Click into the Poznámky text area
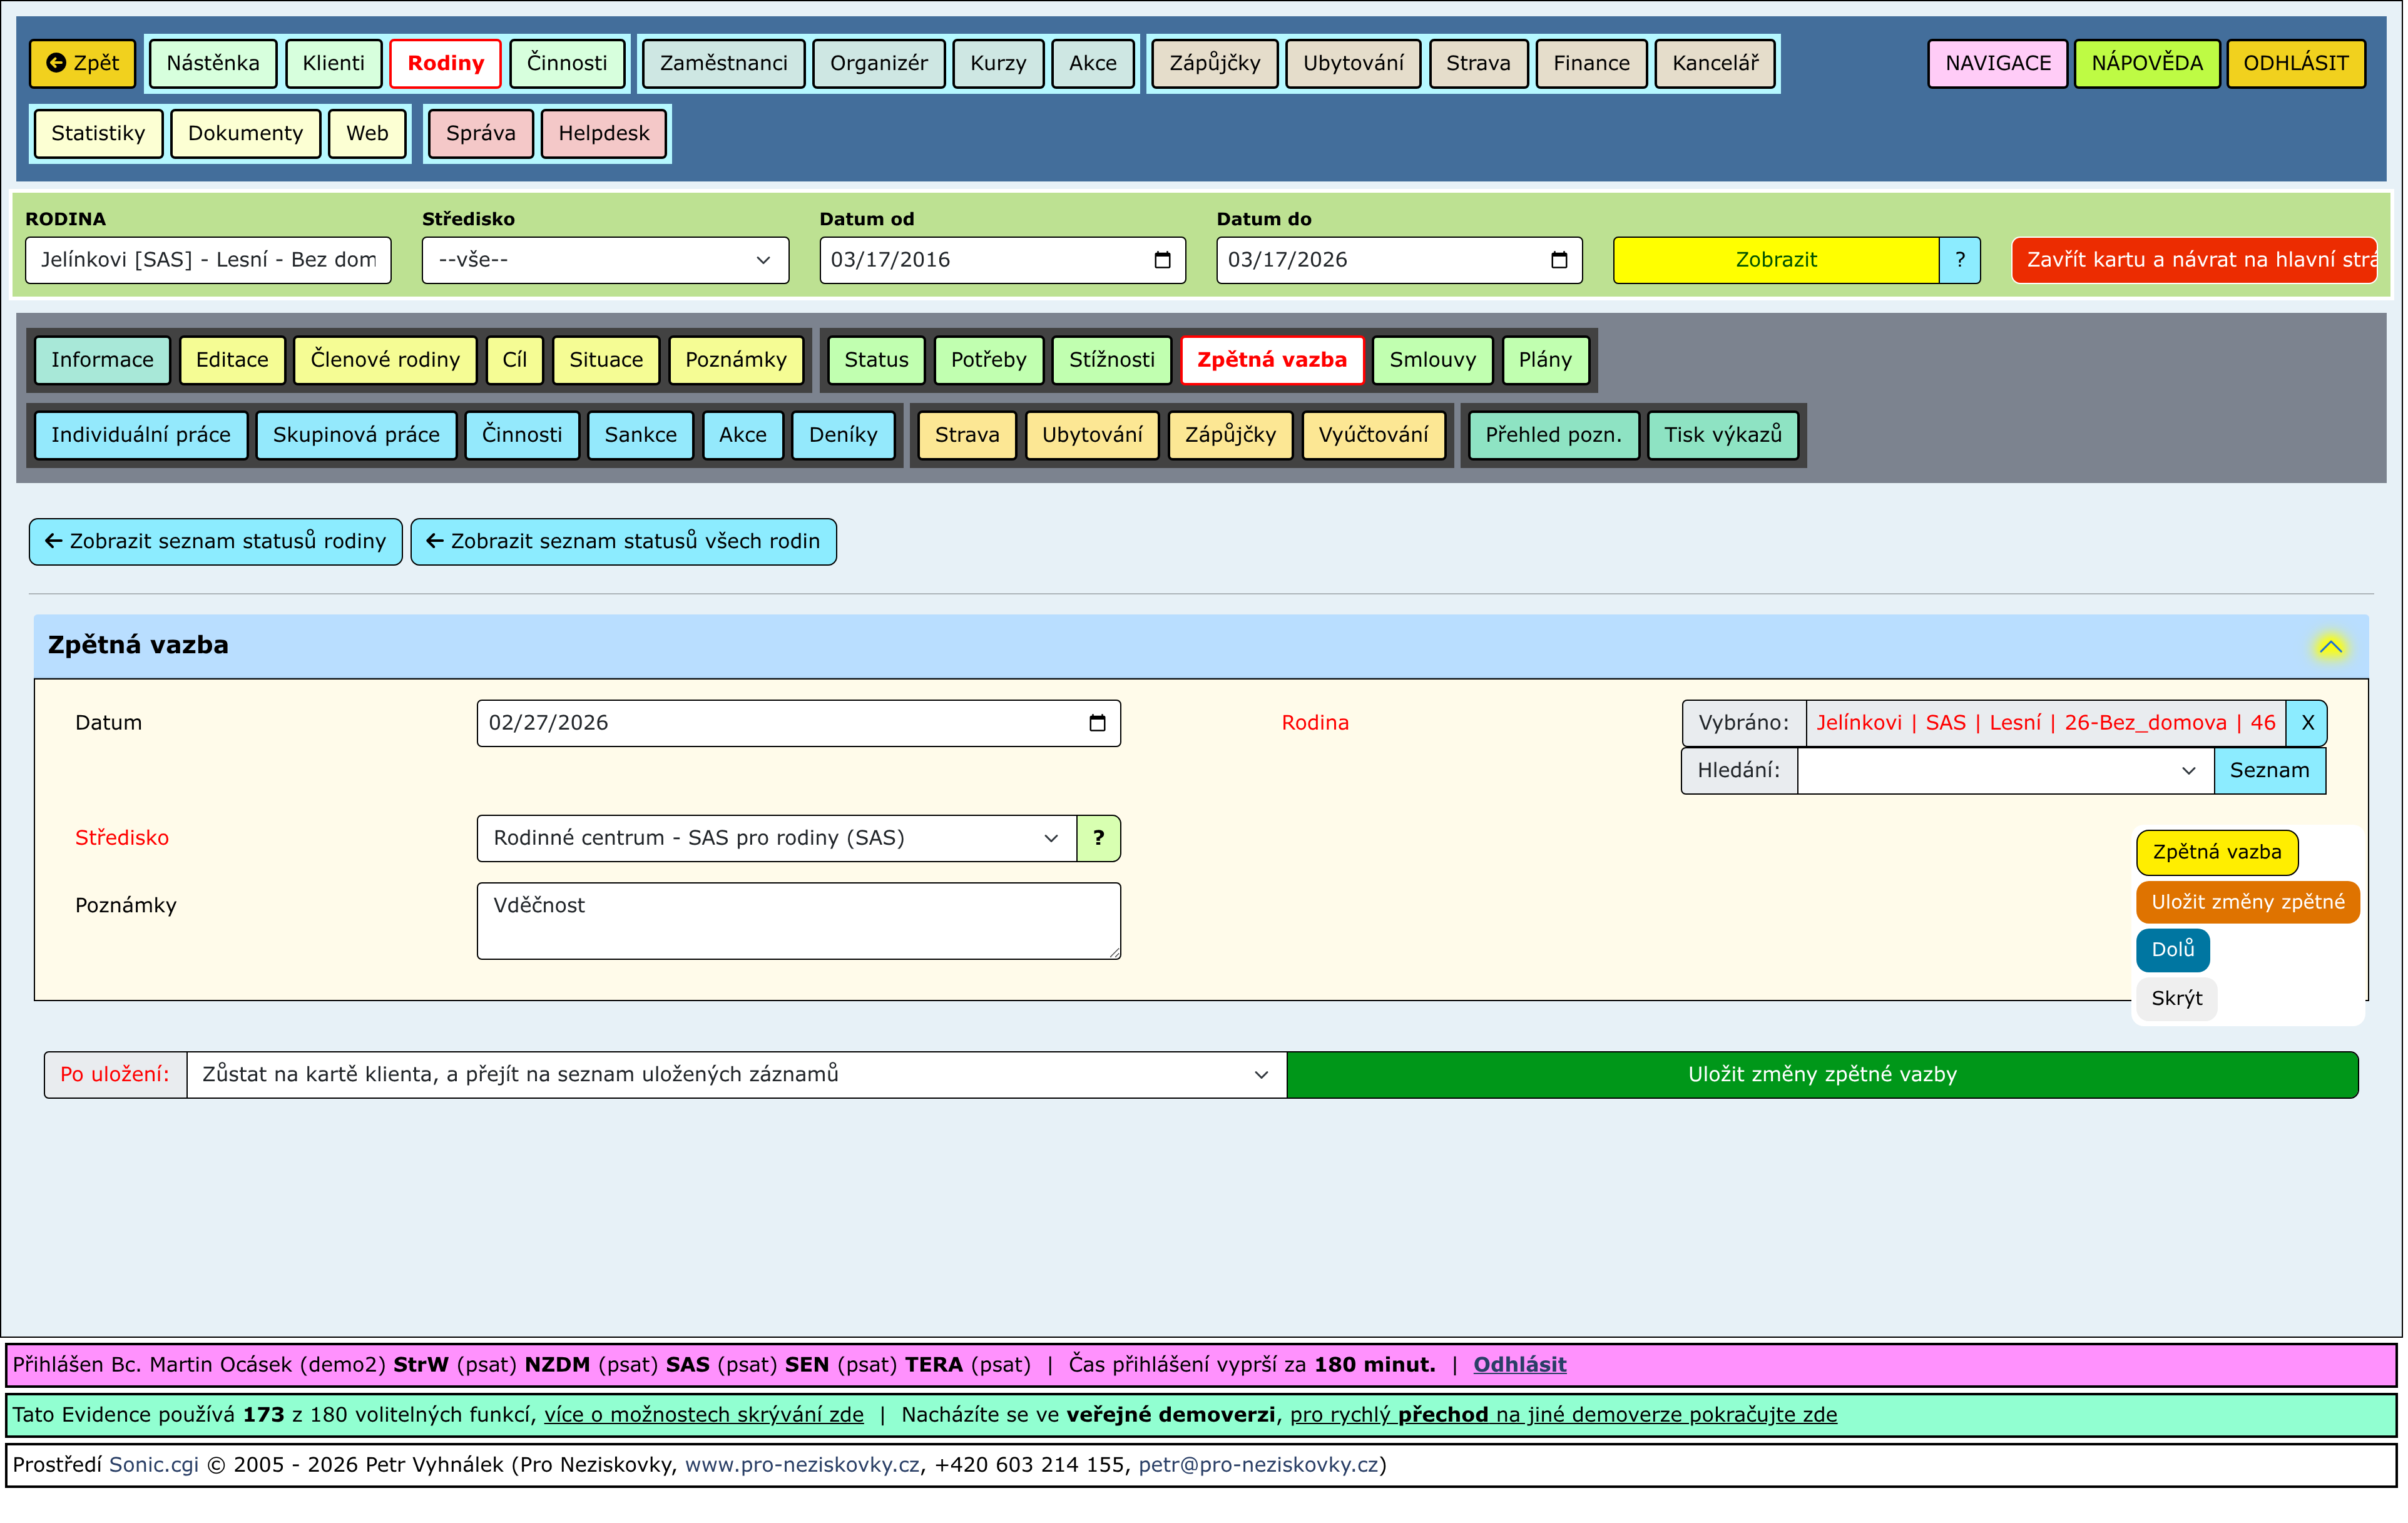 click(x=798, y=921)
